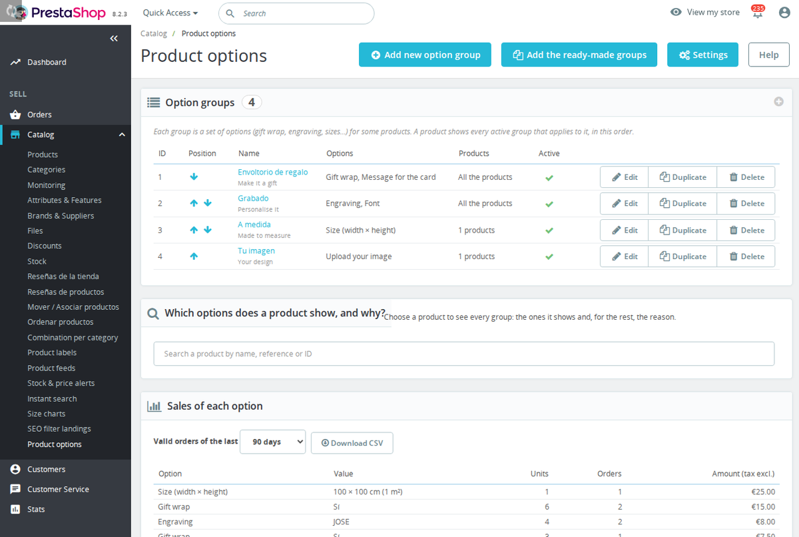Click the plus icon in Option groups header
This screenshot has height=537, width=799.
coord(778,102)
